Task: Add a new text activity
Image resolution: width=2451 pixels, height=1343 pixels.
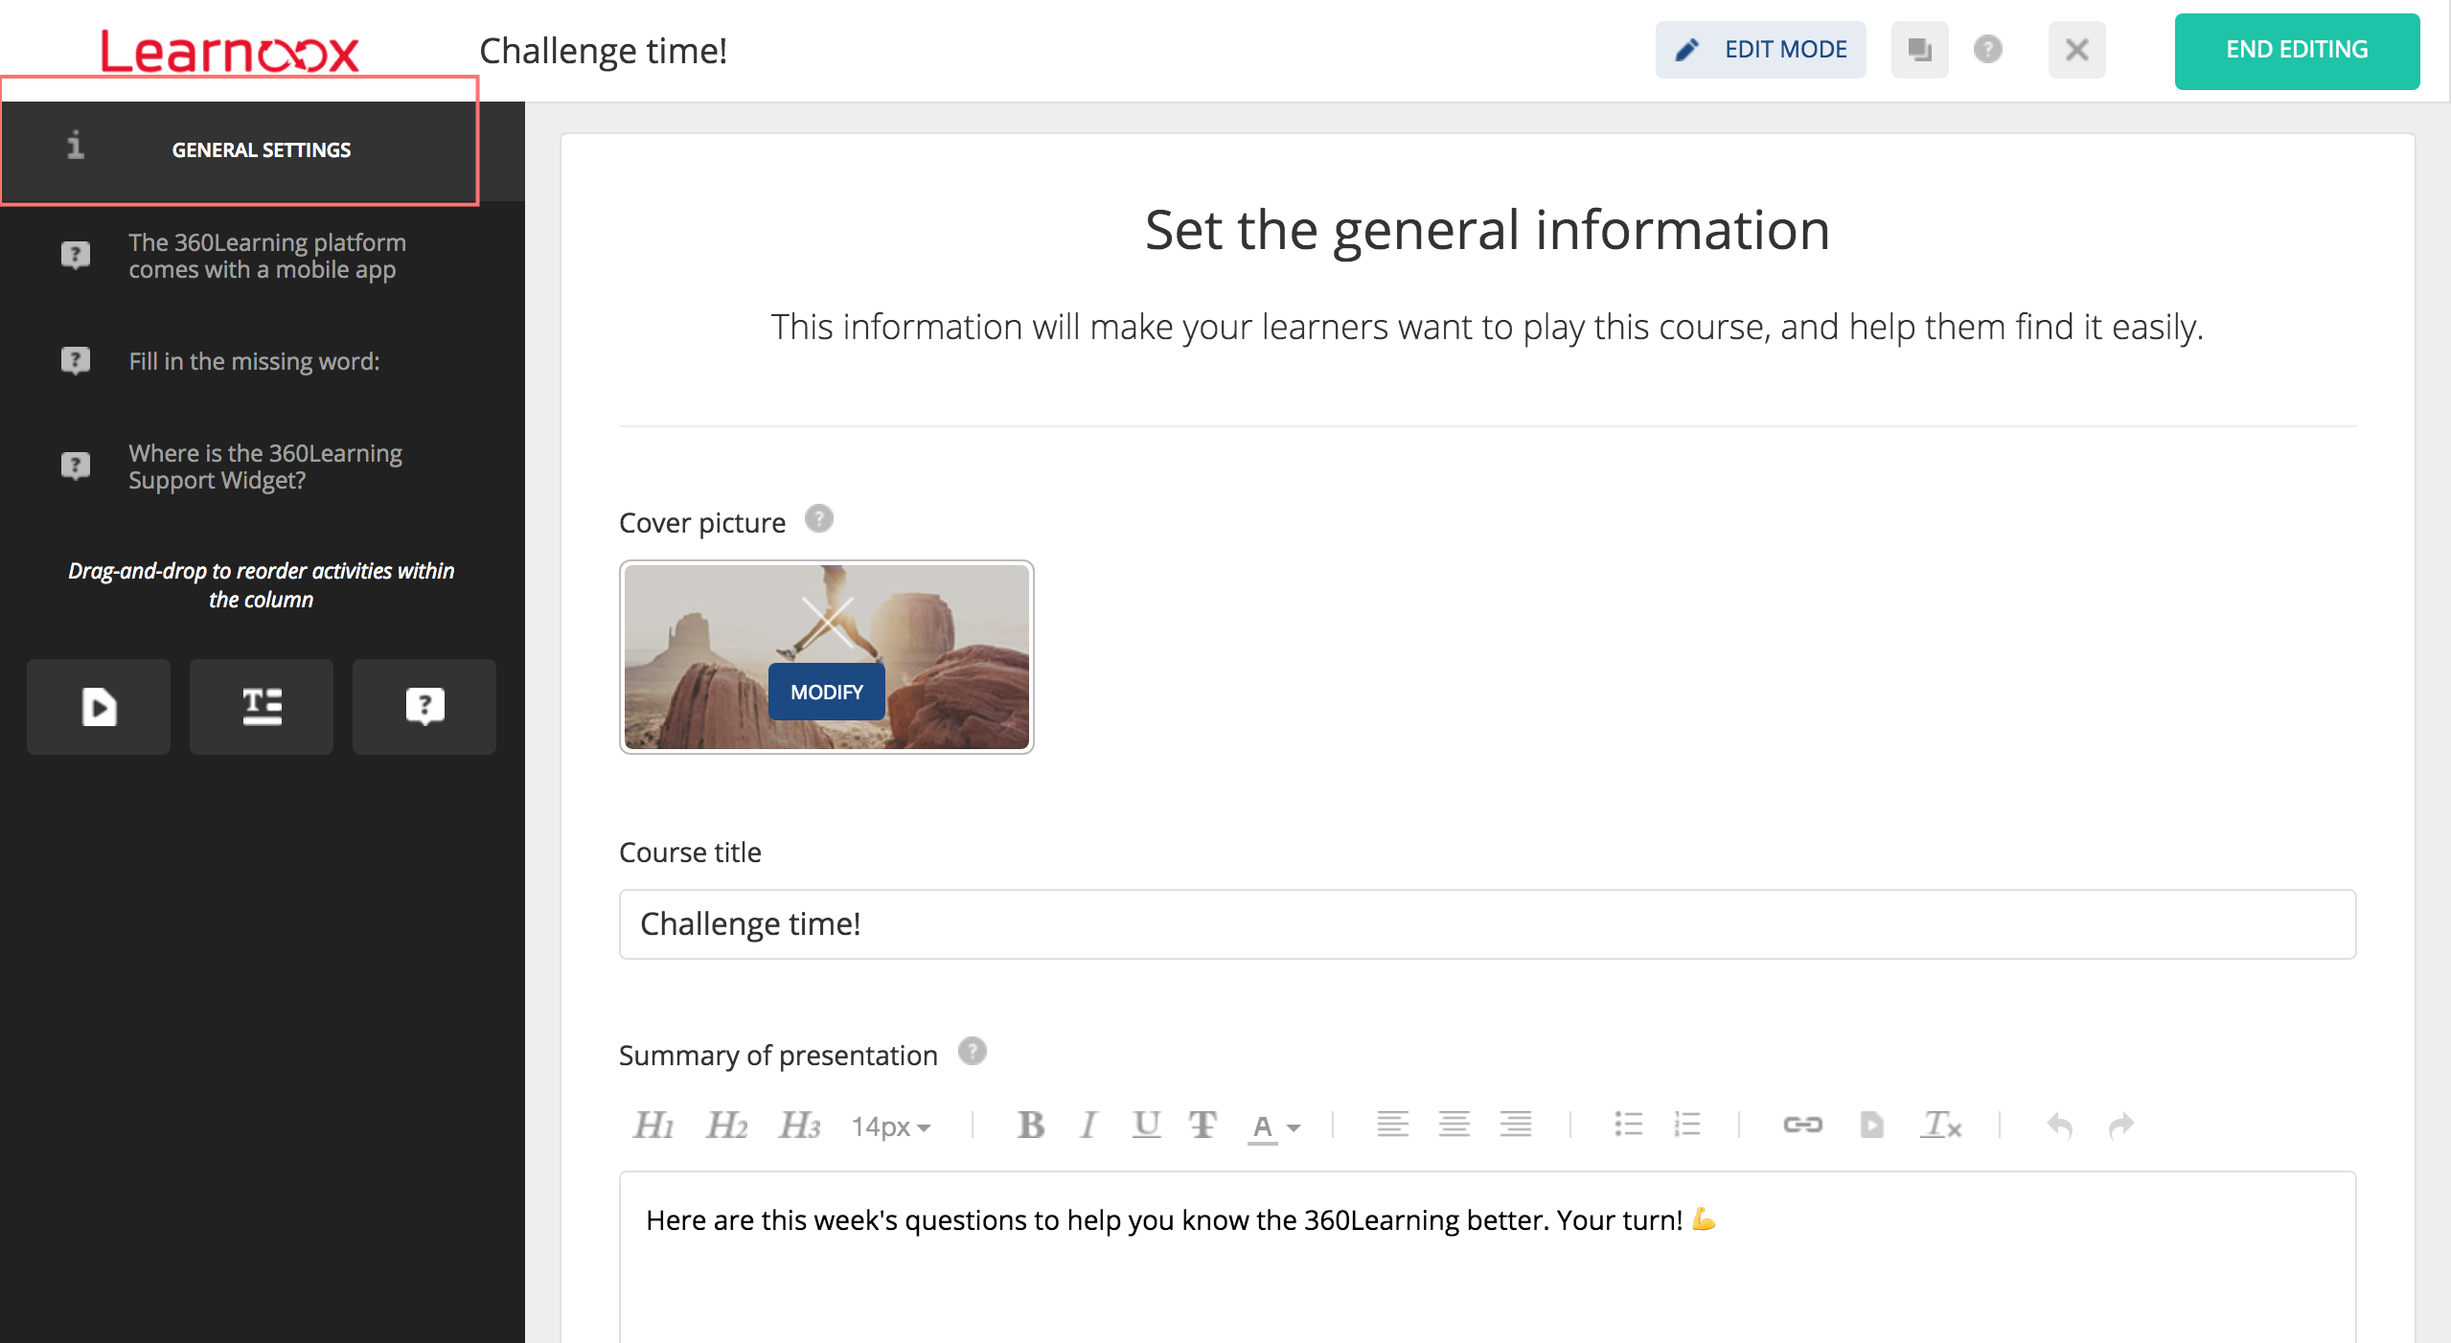Action: [262, 707]
